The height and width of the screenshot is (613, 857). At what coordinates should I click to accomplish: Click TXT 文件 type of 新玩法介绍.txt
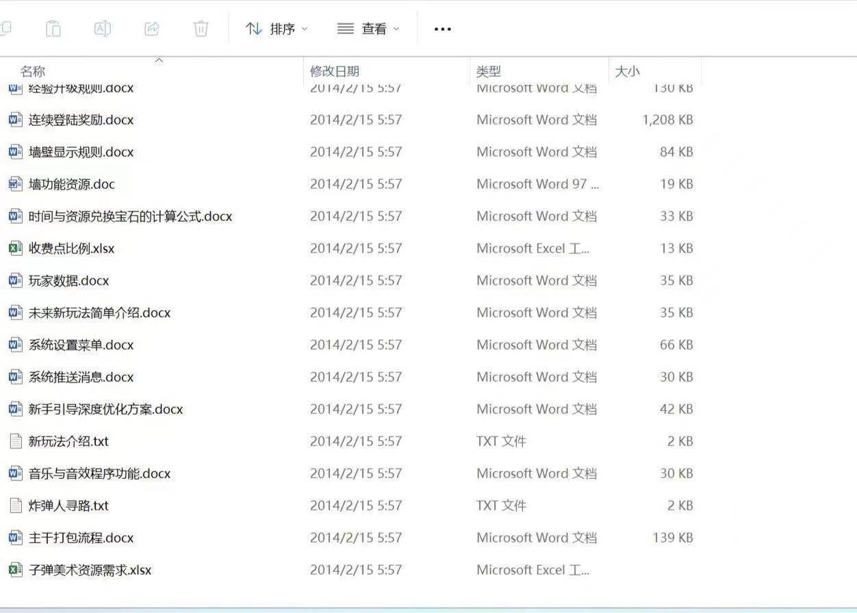click(501, 441)
